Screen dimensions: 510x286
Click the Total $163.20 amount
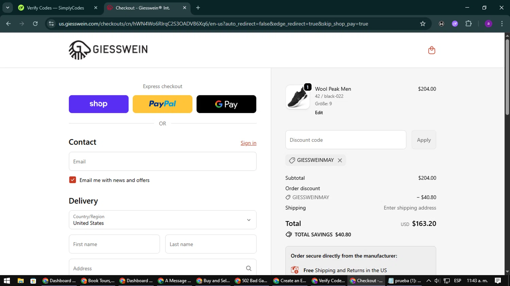tap(424, 224)
